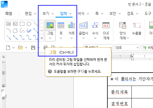
Task: Open the 쪽 menu
Action: point(97,14)
